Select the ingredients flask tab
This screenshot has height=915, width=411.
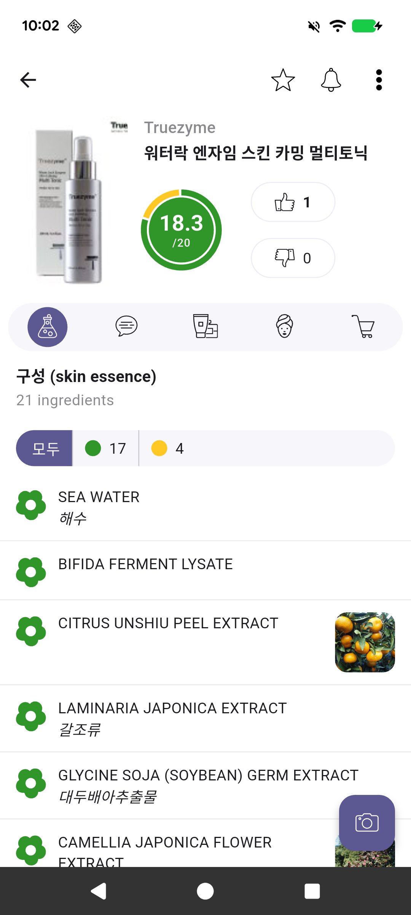[48, 327]
